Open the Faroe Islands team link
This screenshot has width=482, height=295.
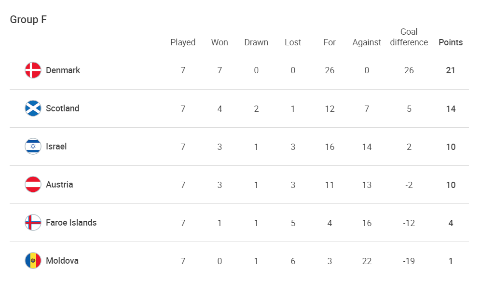[x=71, y=223]
